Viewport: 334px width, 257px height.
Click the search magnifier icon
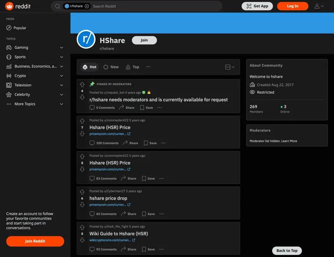[57, 6]
